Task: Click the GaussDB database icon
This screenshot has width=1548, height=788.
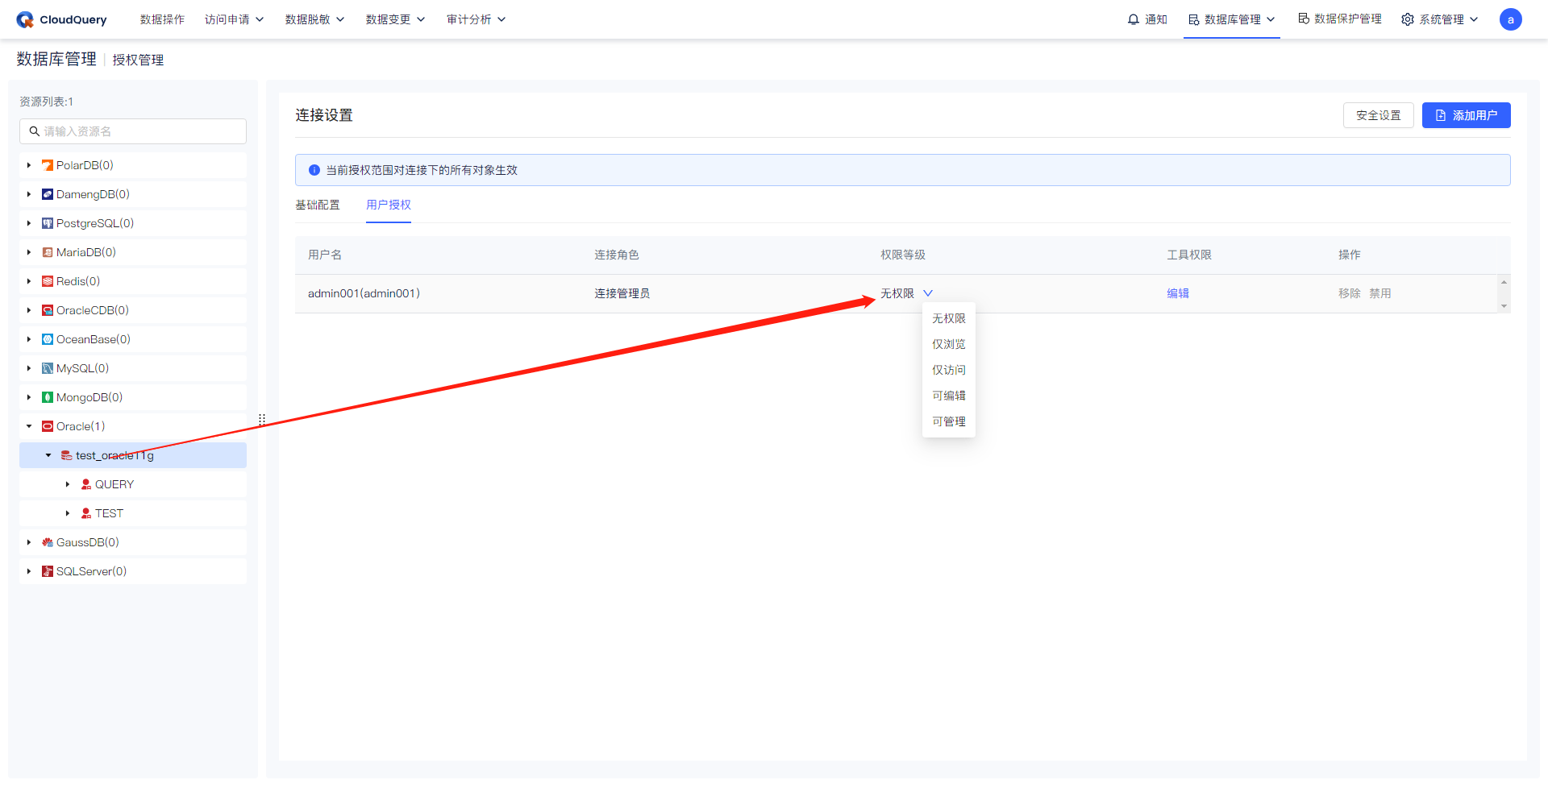Action: (48, 542)
